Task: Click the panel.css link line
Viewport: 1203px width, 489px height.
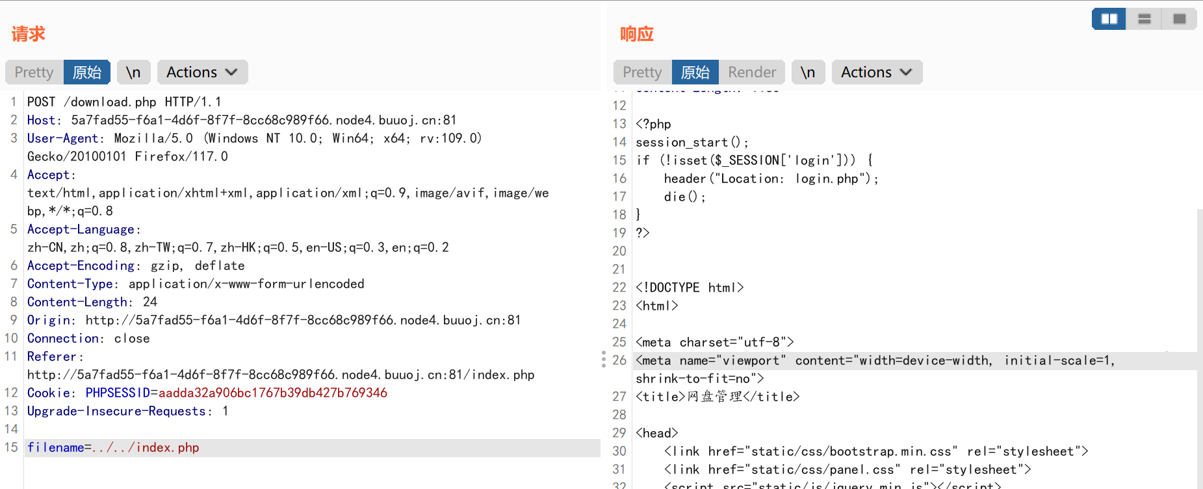Action: (x=847, y=470)
